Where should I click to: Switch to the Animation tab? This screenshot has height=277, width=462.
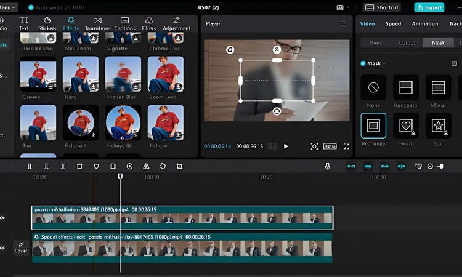pyautogui.click(x=425, y=23)
